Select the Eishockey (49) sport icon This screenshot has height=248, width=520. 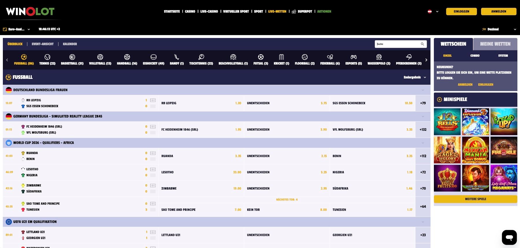(x=153, y=57)
